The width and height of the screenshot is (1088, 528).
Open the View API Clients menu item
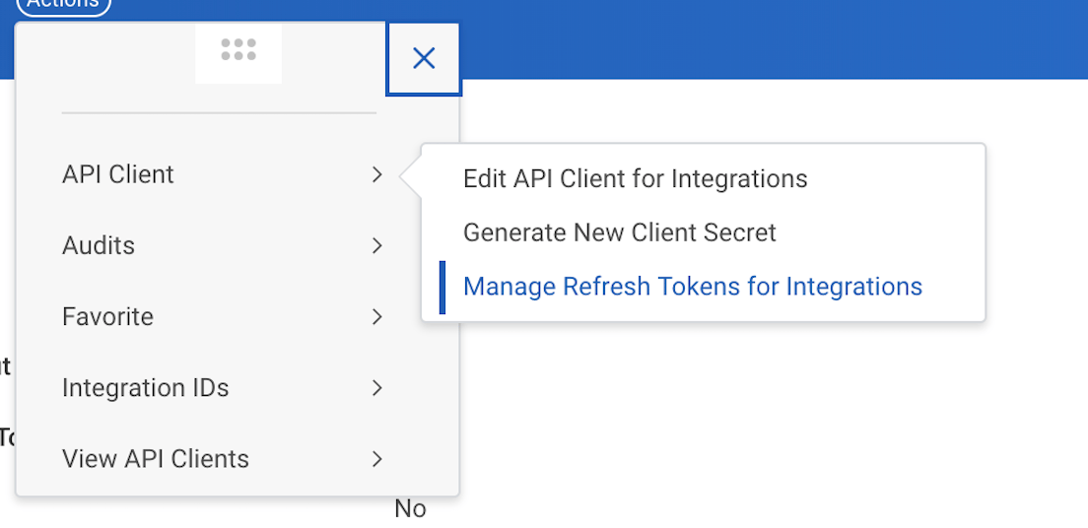coord(222,459)
